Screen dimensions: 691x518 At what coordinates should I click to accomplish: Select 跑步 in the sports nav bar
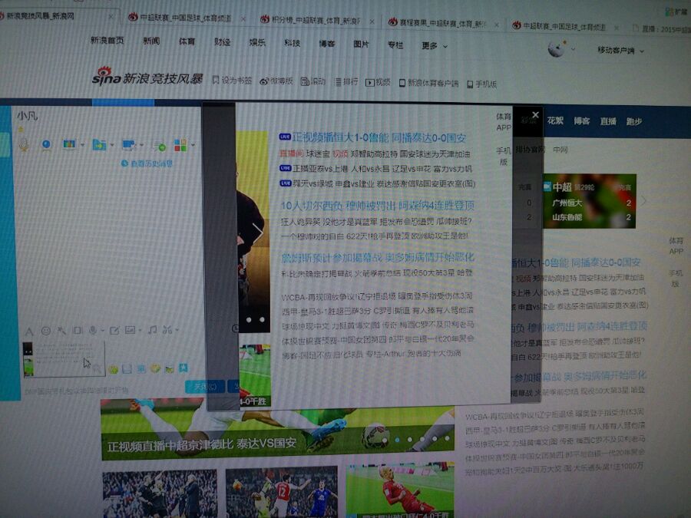pyautogui.click(x=634, y=121)
